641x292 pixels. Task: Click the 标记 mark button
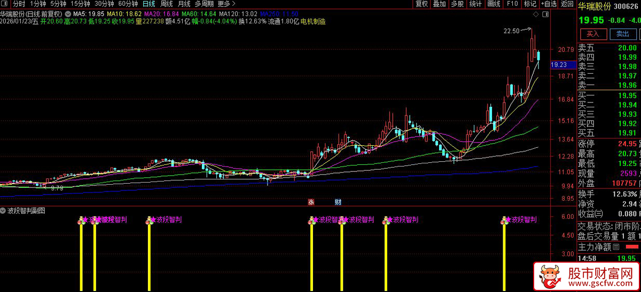pos(530,4)
